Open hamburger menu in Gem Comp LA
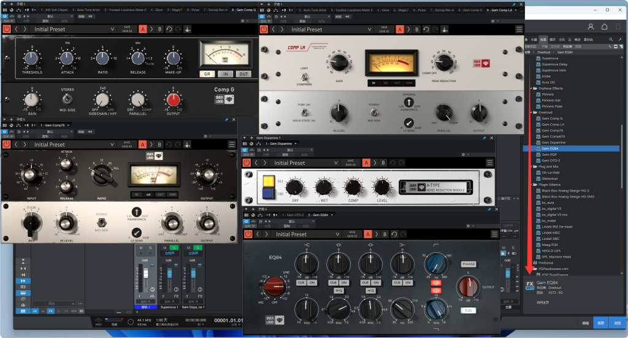 point(519,29)
